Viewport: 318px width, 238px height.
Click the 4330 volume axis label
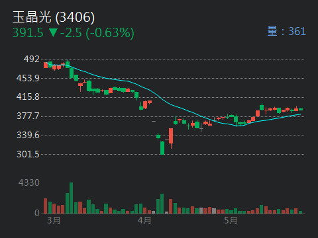click(29, 182)
